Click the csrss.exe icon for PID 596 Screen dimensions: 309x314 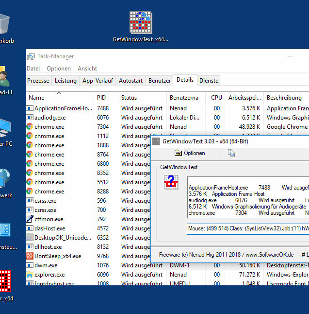(30, 200)
